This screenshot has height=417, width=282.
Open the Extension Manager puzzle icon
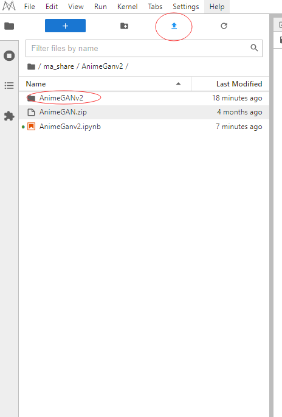coord(9,116)
